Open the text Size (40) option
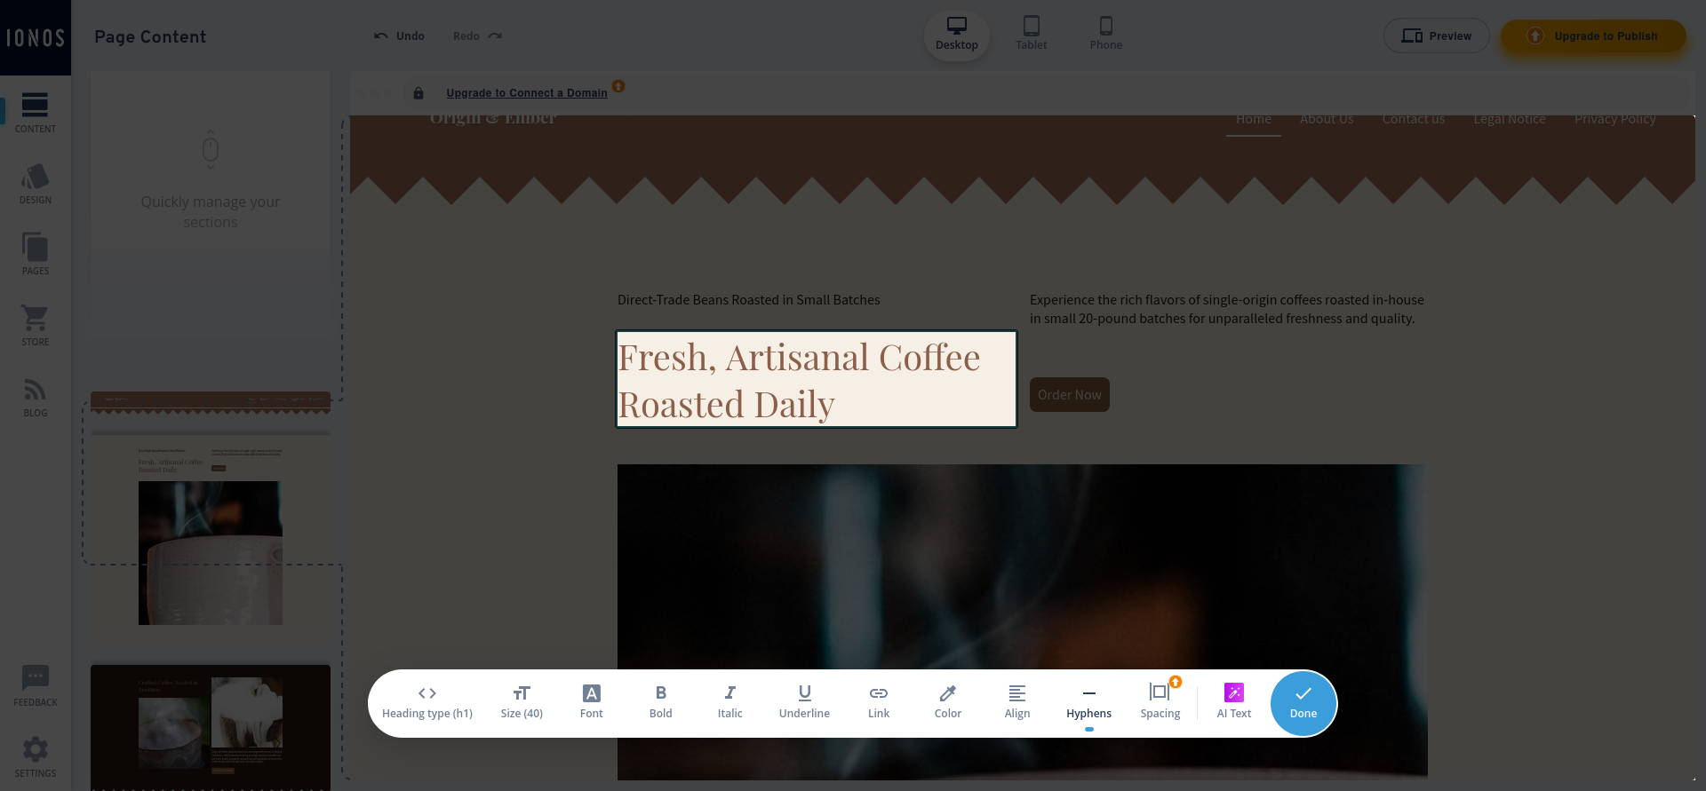Screen dimensions: 1706x791 (x=522, y=702)
